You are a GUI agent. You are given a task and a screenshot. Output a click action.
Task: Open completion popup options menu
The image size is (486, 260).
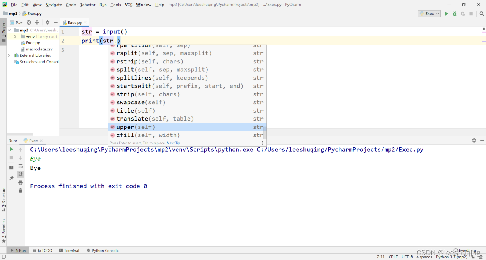coord(262,143)
